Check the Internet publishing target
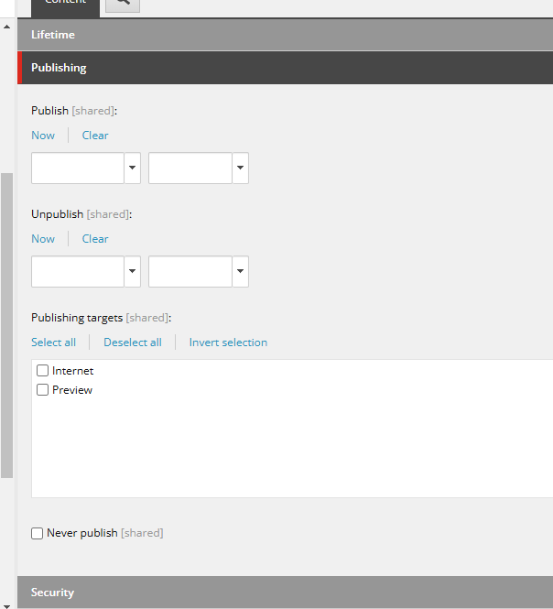553x609 pixels. pyautogui.click(x=42, y=371)
